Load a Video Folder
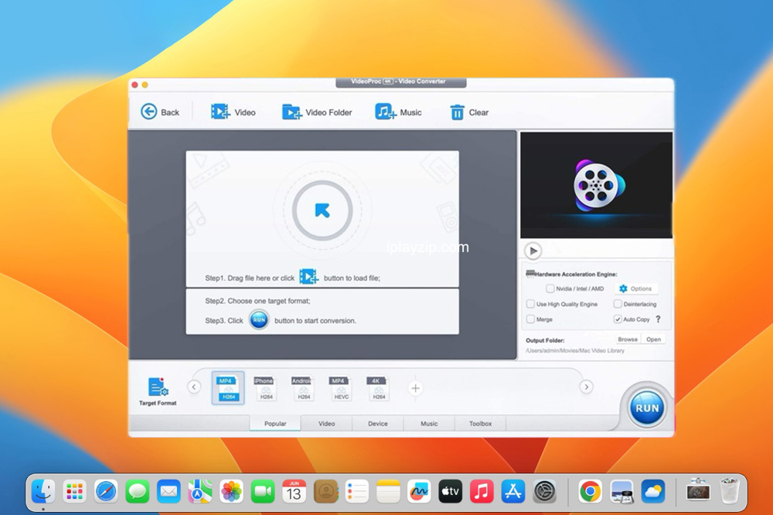773x515 pixels. 316,112
